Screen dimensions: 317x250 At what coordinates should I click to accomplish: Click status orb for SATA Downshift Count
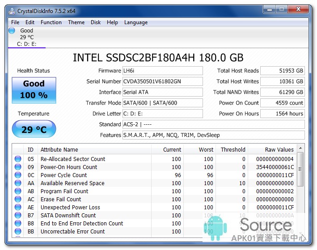point(18,215)
